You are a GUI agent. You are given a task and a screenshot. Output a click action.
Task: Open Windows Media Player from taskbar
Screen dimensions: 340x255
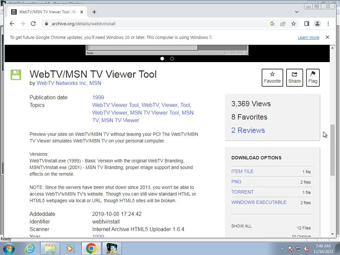pos(70,248)
